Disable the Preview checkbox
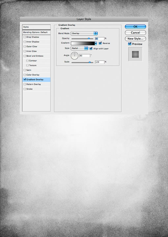The image size is (168, 237). click(130, 44)
